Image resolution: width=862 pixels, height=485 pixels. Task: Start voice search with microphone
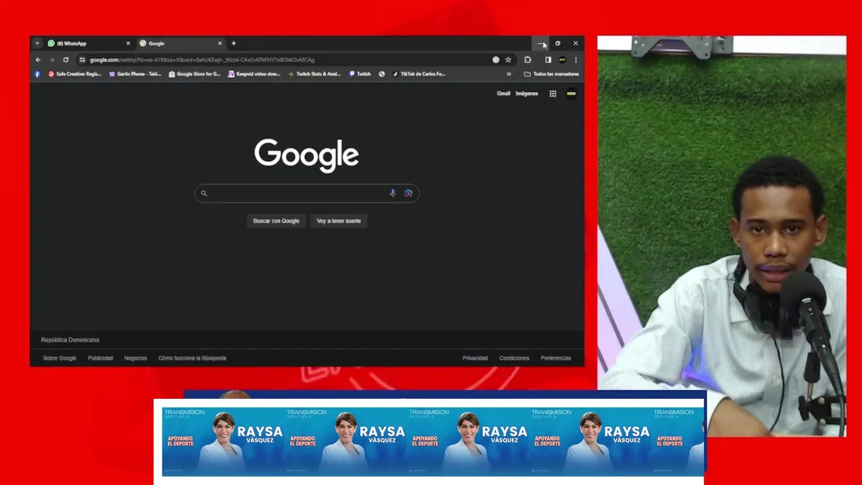393,193
